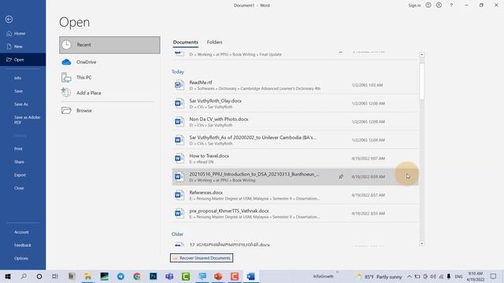
Task: Choose Save As in the sidebar
Action: [21, 105]
